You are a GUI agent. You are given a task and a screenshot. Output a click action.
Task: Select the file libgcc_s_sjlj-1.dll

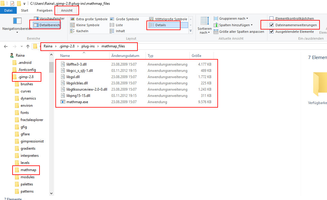click(x=80, y=70)
